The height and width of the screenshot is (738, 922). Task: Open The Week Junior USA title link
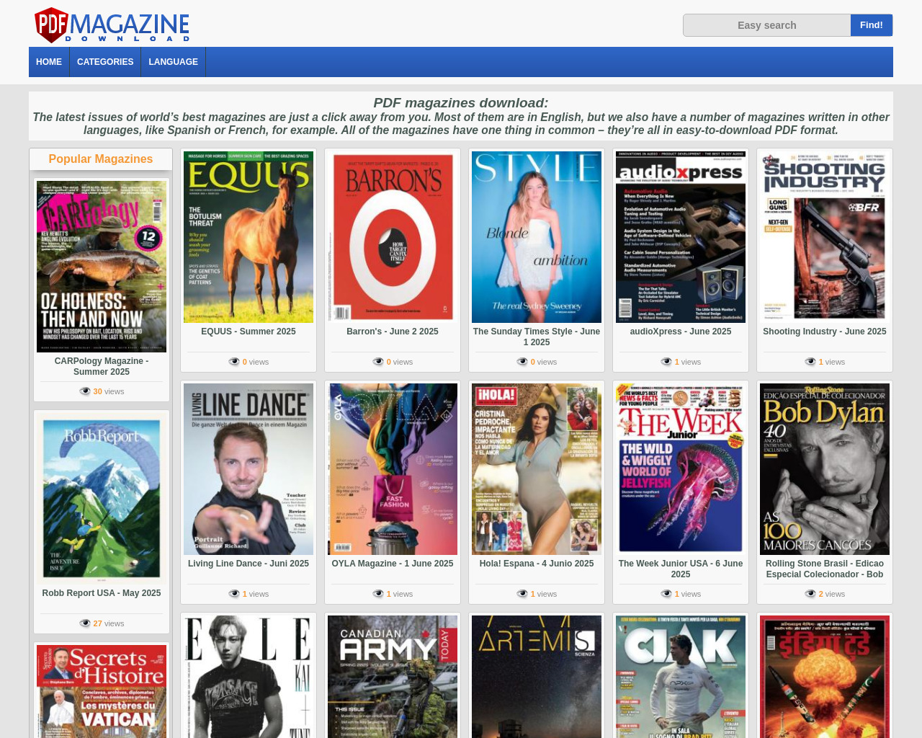point(681,569)
